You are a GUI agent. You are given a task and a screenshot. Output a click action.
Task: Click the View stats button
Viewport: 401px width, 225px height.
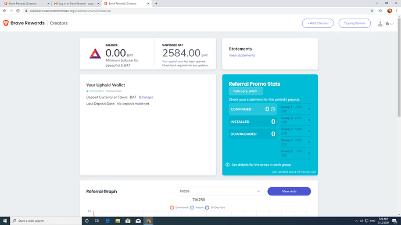pyautogui.click(x=289, y=191)
